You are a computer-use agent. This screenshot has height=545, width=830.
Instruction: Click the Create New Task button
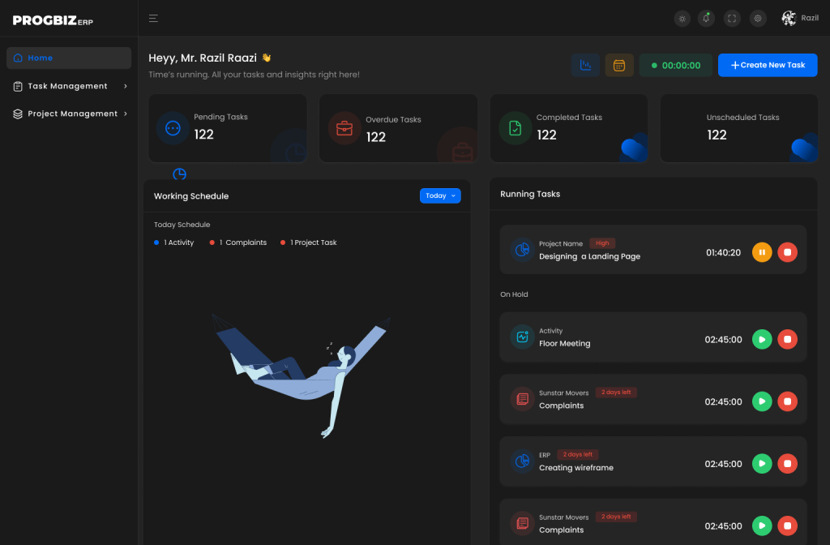[x=768, y=65]
